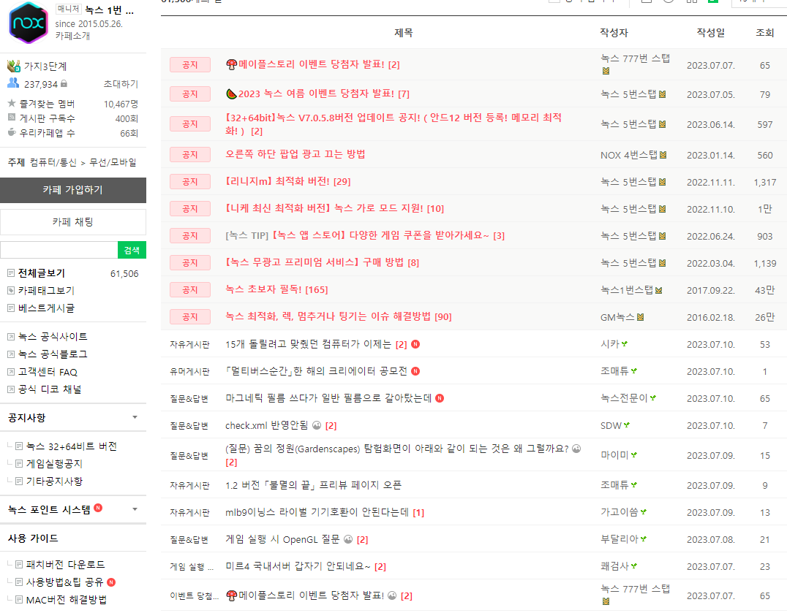Click author 조매튜 on 멀티버스순간 post
The width and height of the screenshot is (787, 613).
614,371
